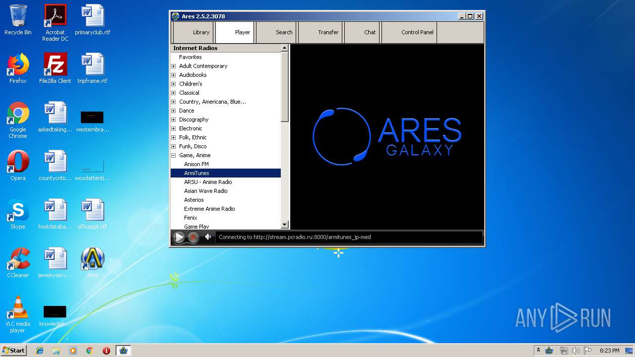Select the jewelryserv... document icon

pyautogui.click(x=55, y=263)
